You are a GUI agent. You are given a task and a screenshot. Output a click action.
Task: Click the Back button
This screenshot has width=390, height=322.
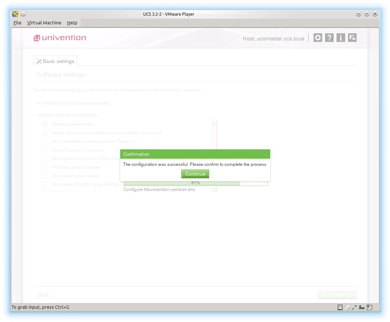tap(43, 295)
